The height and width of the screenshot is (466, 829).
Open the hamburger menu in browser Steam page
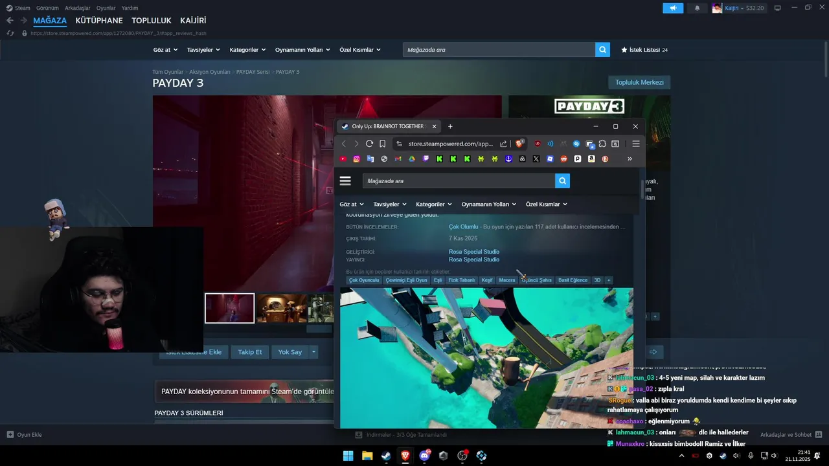(x=345, y=181)
